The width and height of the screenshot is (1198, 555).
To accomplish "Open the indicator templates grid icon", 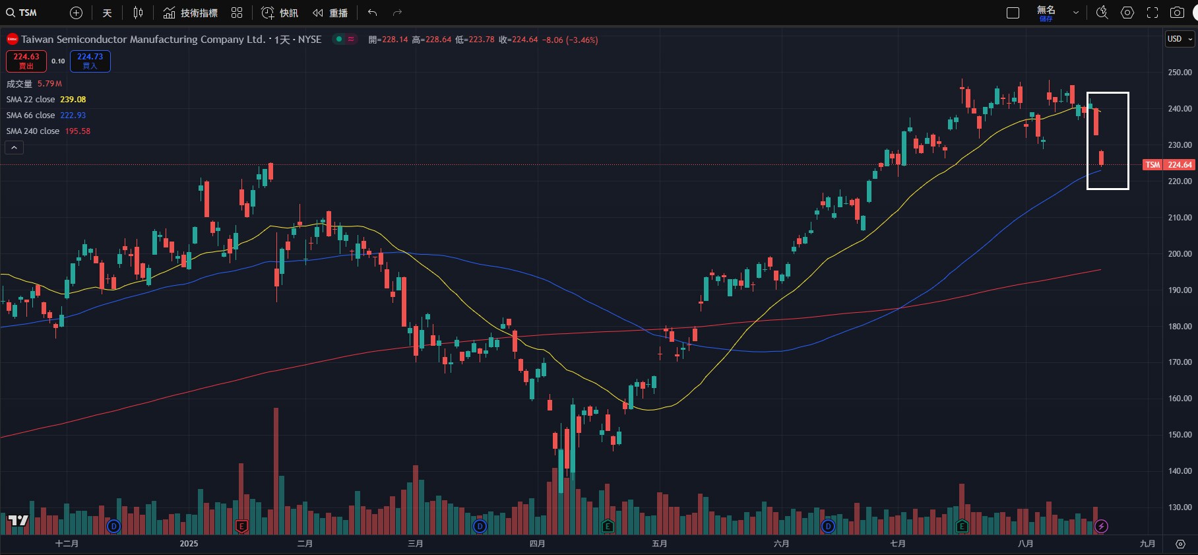I will click(237, 13).
